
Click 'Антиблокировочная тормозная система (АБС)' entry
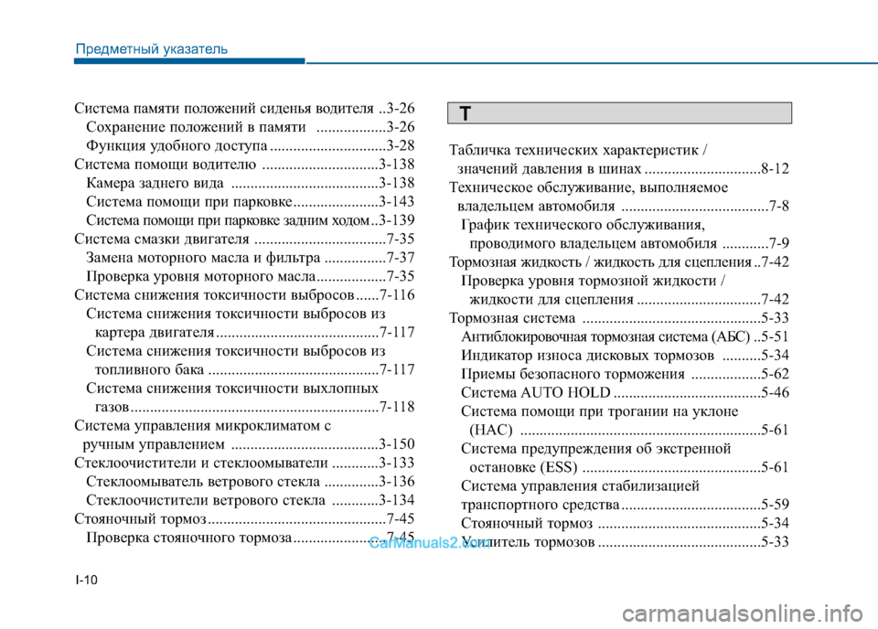tap(625, 336)
